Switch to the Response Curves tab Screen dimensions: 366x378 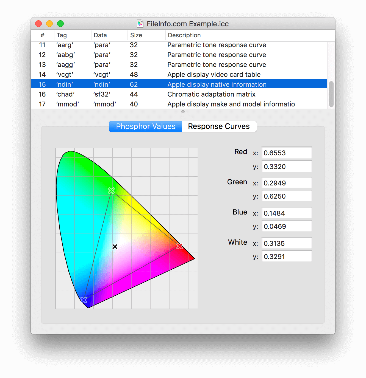pyautogui.click(x=219, y=126)
